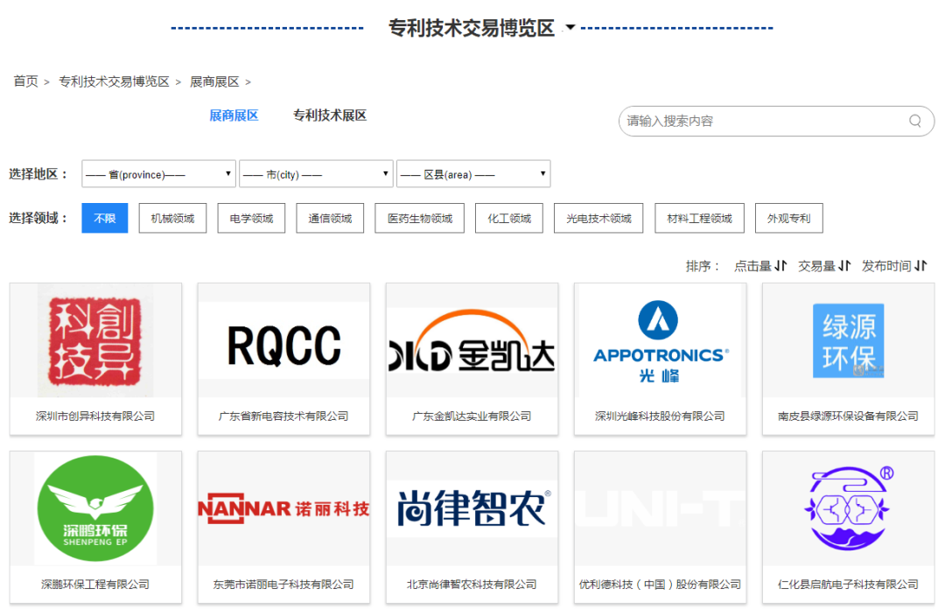Select the 机械领域 filter

tap(172, 218)
